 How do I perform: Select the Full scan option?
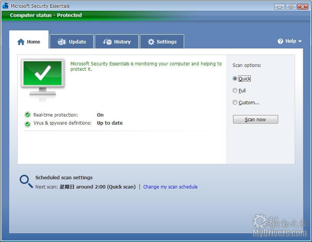point(239,90)
